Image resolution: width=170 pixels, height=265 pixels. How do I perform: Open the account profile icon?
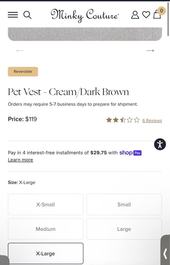[x=135, y=15]
